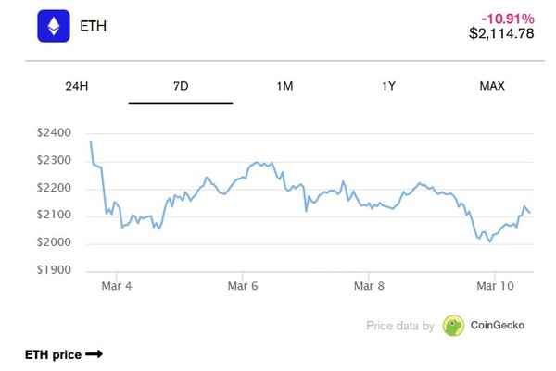Click the CoinGecko gecko logo
The image size is (556, 371).
click(453, 325)
